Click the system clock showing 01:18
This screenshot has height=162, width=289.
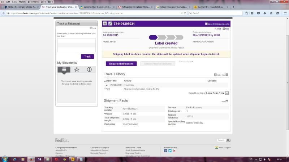[x=279, y=159]
